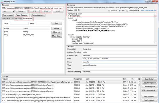
Task: Sort History by Response column header
Action: (x=79, y=79)
